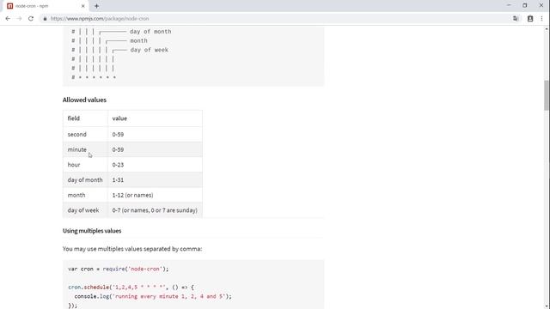
Task: Click scrollbar down arrow
Action: [x=547, y=306]
